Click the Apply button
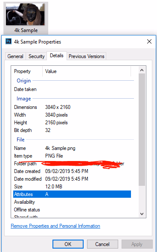This screenshot has width=157, height=252. pyautogui.click(x=137, y=244)
